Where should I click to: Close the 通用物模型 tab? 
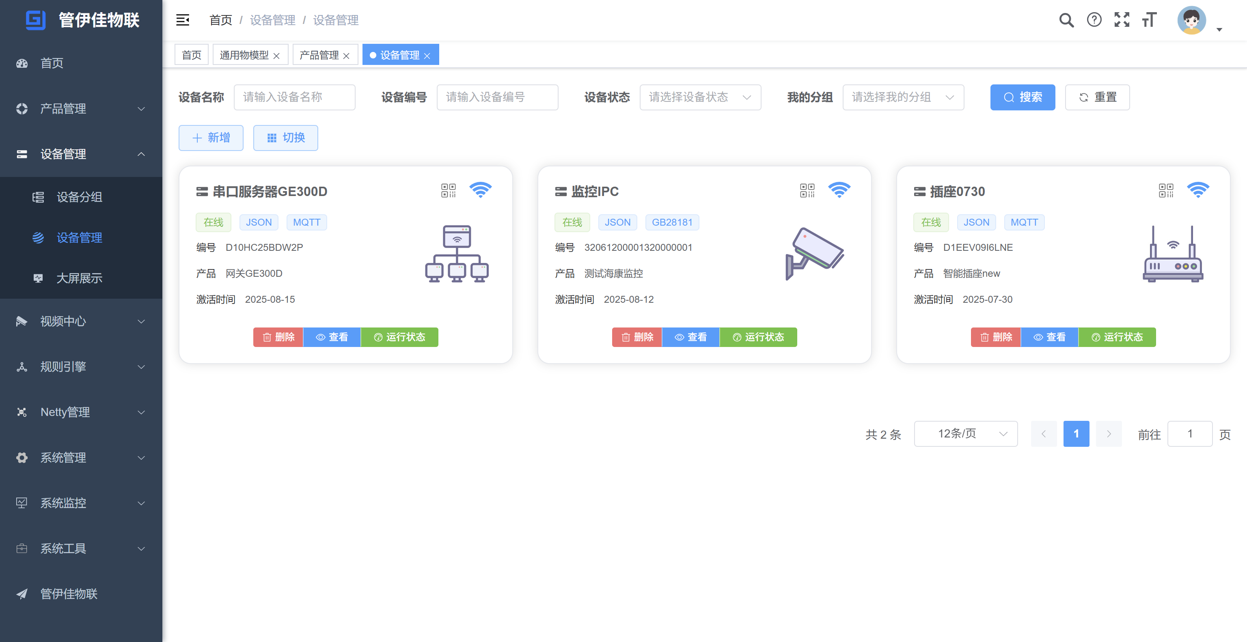pos(276,56)
